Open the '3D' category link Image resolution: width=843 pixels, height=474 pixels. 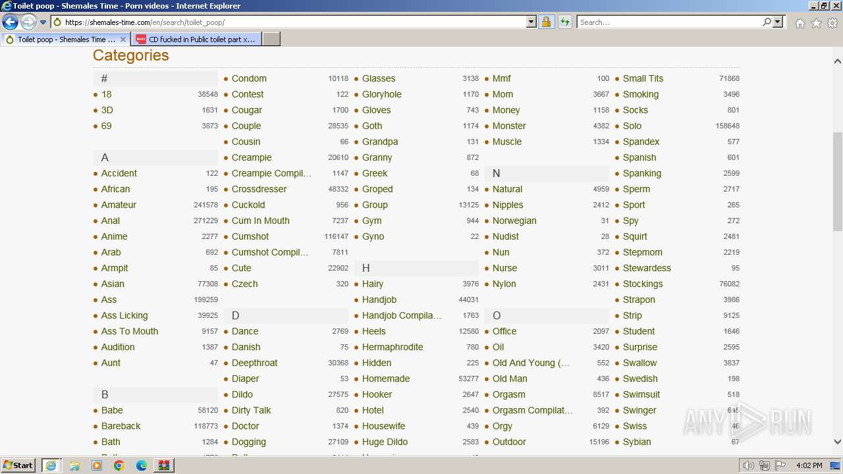click(x=107, y=110)
